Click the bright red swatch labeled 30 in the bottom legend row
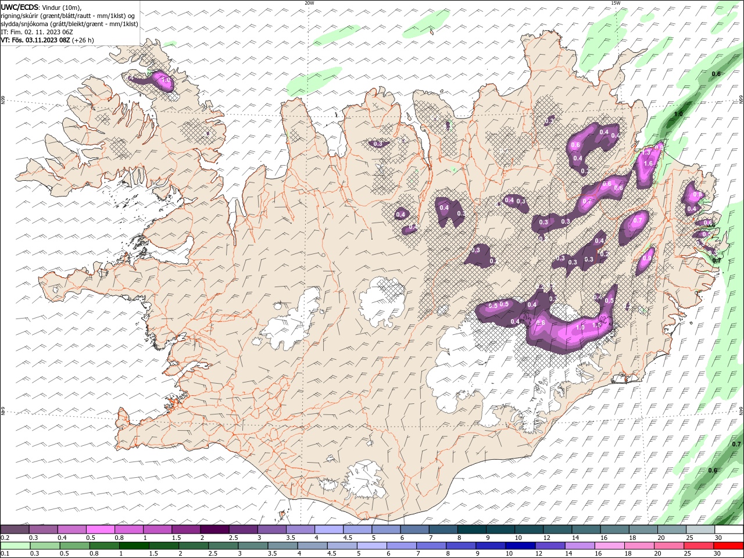The height and width of the screenshot is (558, 744). click(x=728, y=546)
